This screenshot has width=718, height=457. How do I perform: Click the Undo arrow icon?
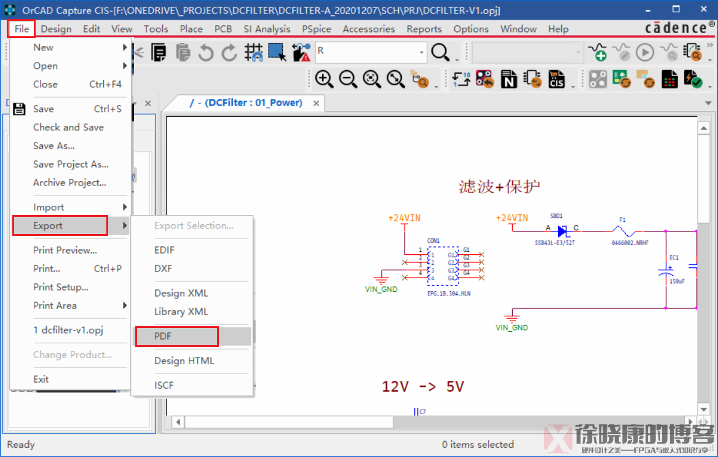click(206, 53)
